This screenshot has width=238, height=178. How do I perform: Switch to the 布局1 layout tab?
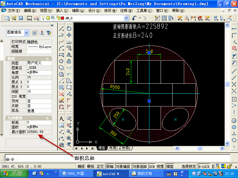pos(113,148)
